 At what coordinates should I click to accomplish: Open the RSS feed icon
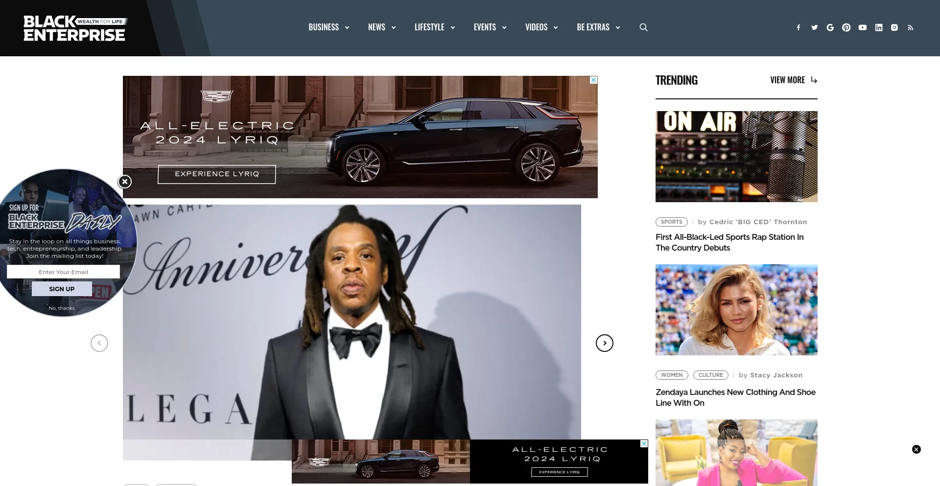pyautogui.click(x=911, y=28)
